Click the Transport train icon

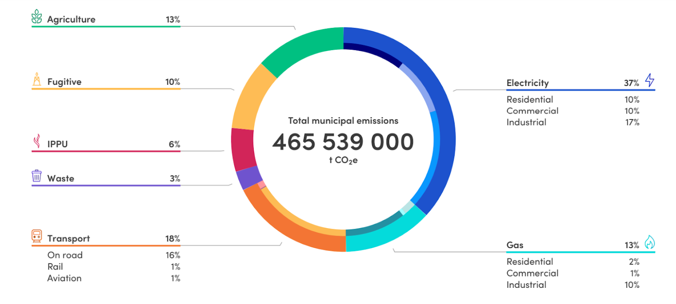point(37,237)
